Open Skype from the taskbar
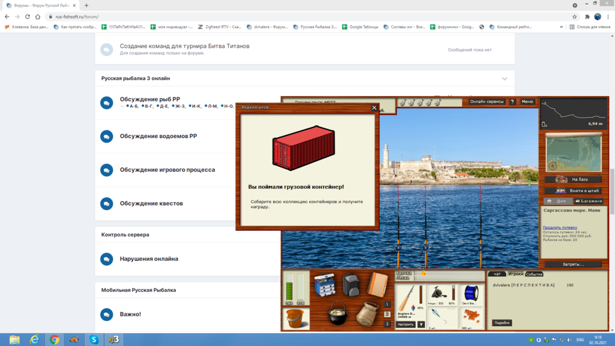615x346 pixels. pyautogui.click(x=93, y=340)
